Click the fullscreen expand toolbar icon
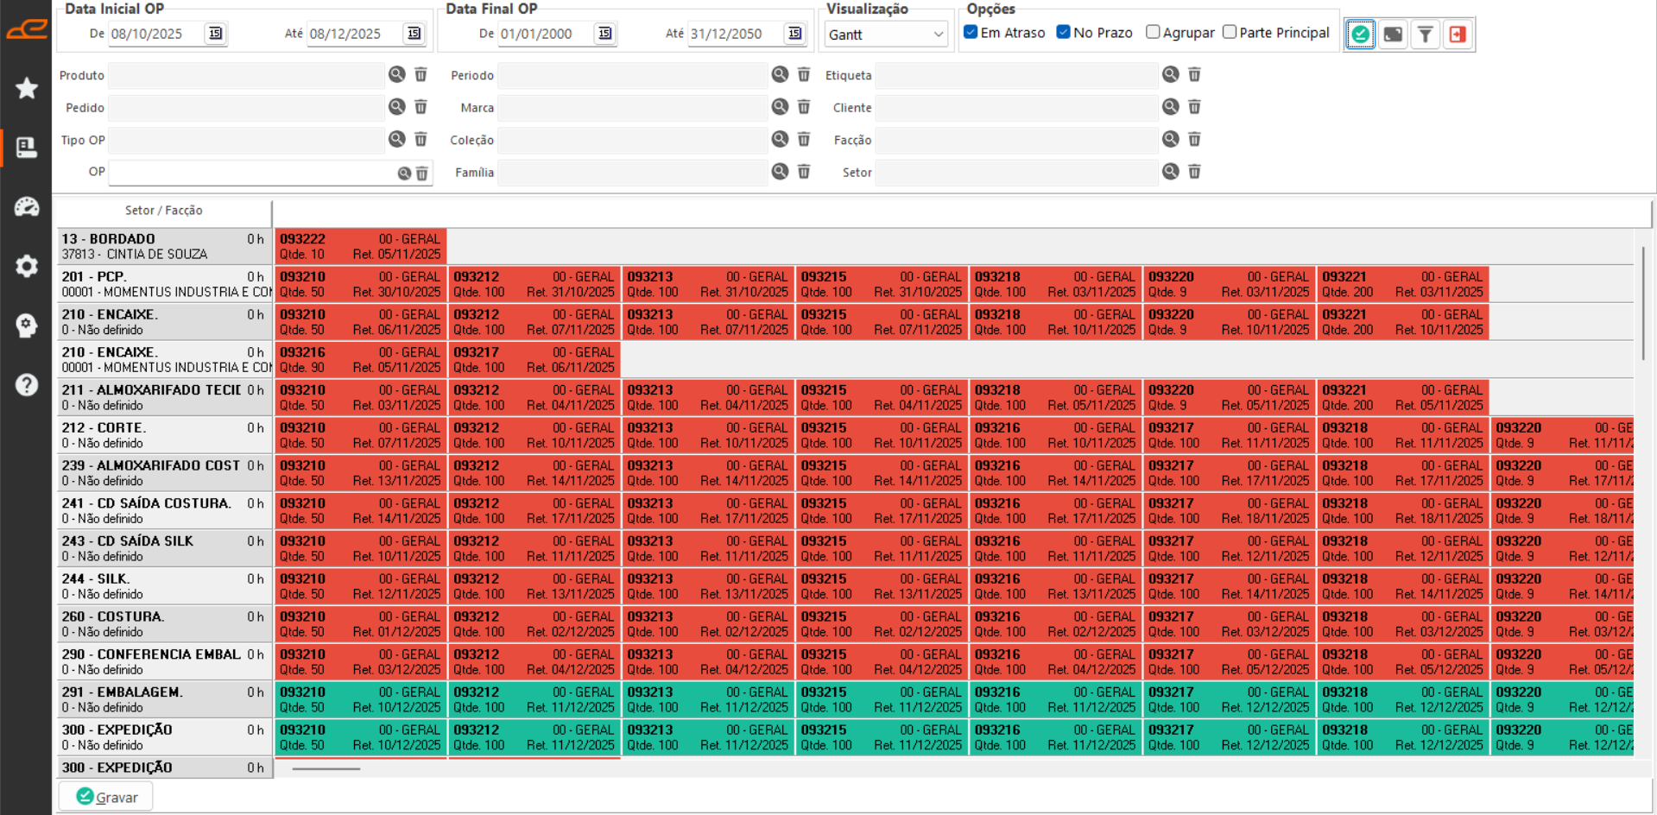The image size is (1657, 815). (1393, 35)
